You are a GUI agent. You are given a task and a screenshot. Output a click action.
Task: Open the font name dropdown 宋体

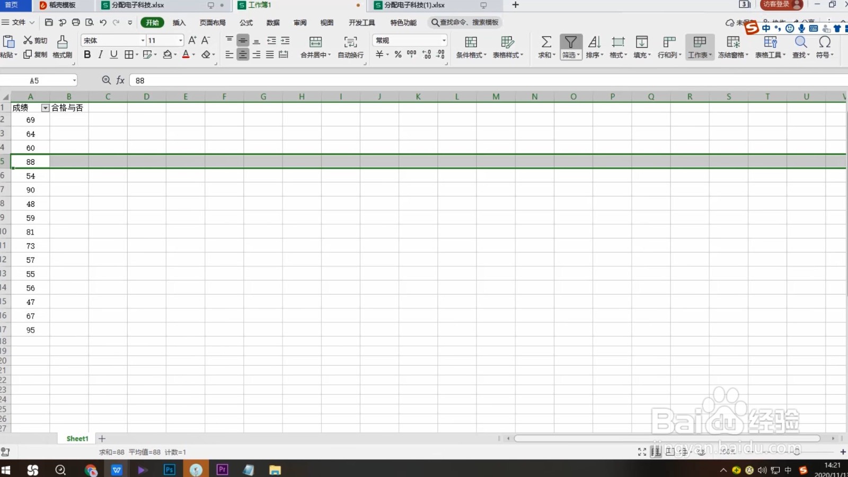(143, 40)
